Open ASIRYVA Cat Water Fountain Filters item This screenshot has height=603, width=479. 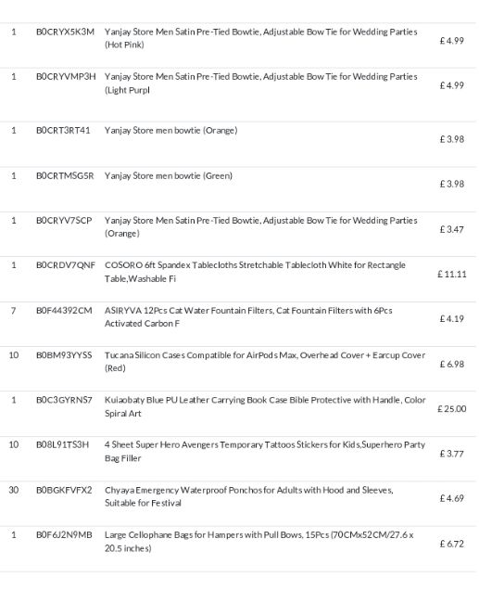point(248,317)
